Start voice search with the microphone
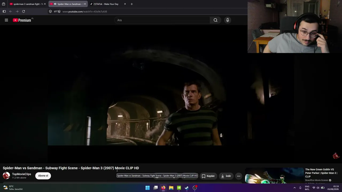Viewport: 342px width, 192px height. (x=228, y=20)
